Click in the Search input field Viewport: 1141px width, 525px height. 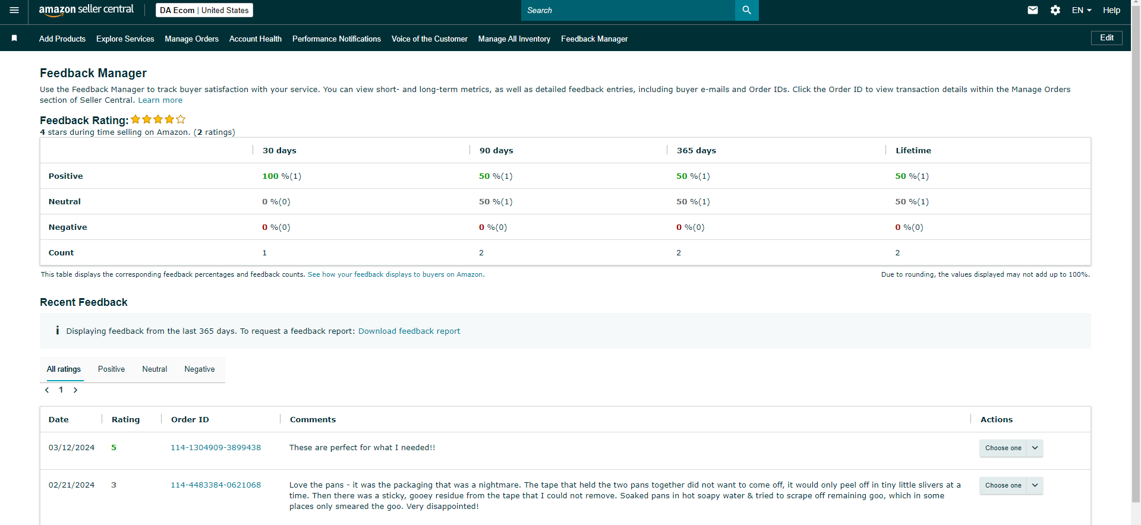628,10
